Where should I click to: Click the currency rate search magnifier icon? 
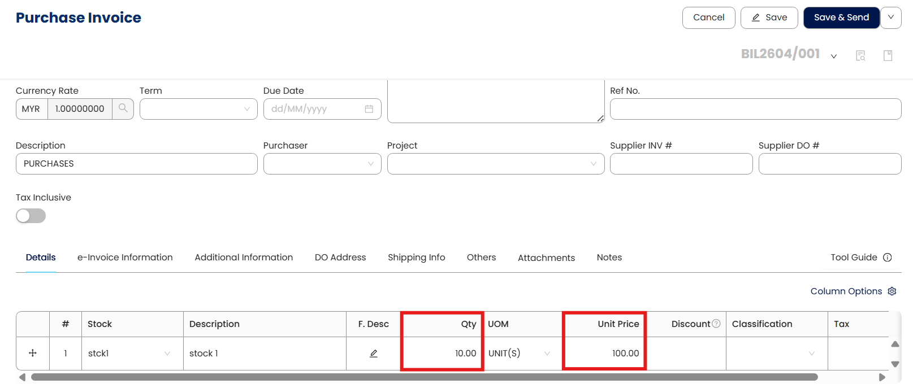click(123, 108)
